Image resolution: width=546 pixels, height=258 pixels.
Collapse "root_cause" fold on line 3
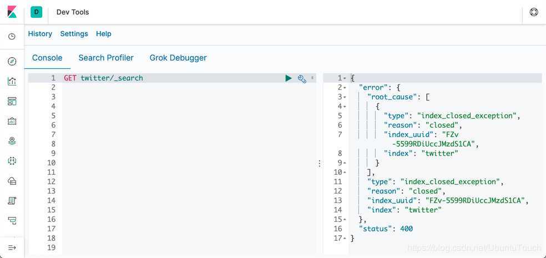[x=345, y=97]
